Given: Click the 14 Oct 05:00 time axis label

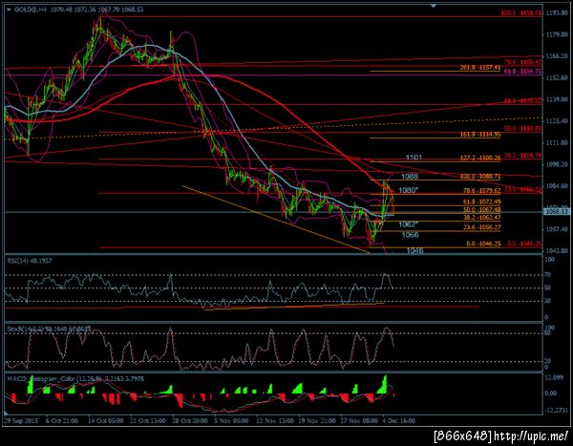Looking at the screenshot, I should pyautogui.click(x=106, y=421).
